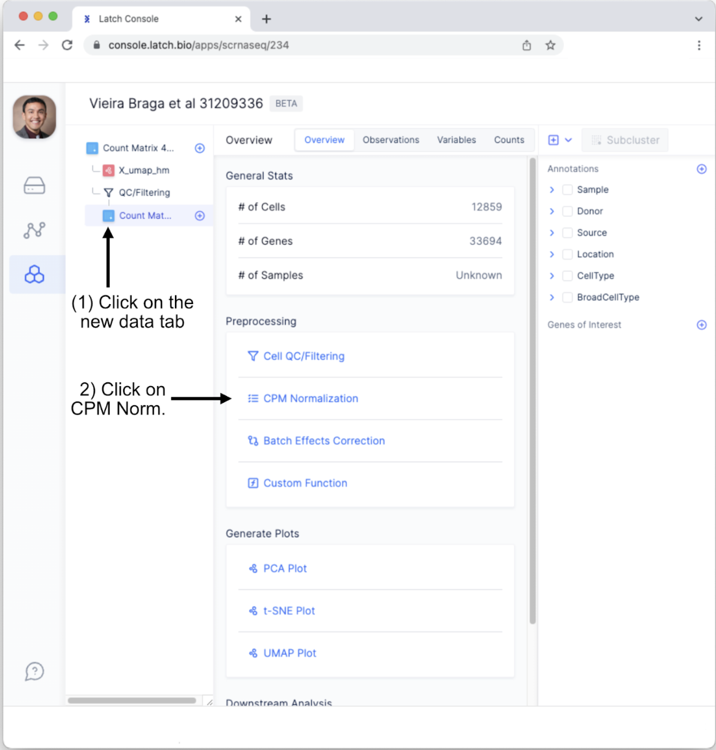Expand the Donor annotation chevron
Image resolution: width=716 pixels, height=750 pixels.
(552, 212)
